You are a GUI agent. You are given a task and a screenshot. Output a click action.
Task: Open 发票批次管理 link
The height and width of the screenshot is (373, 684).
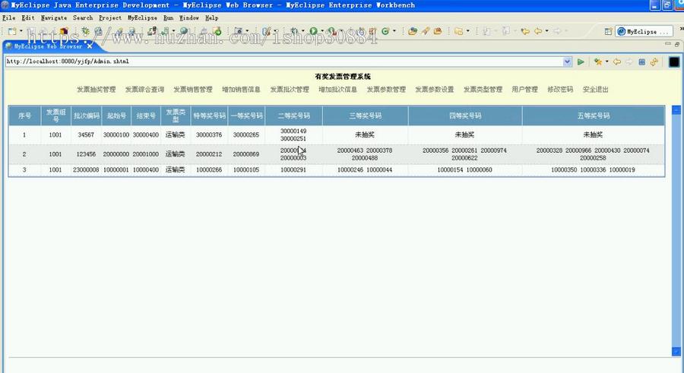290,90
